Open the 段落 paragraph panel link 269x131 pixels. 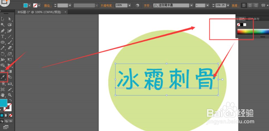235,6
